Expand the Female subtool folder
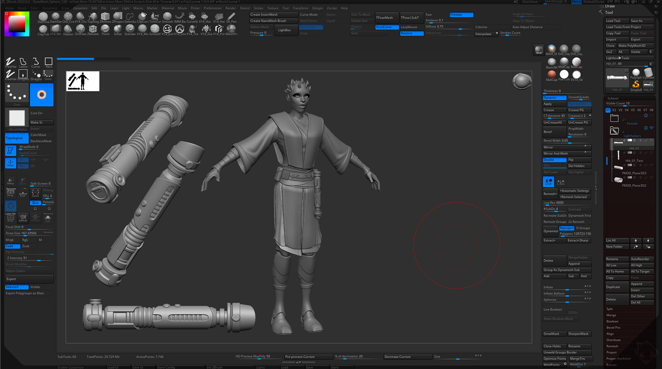The image size is (662, 369). pyautogui.click(x=614, y=119)
